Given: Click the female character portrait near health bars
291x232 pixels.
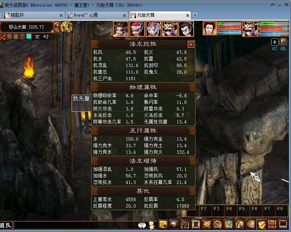Looking at the screenshot, I should click(210, 28).
